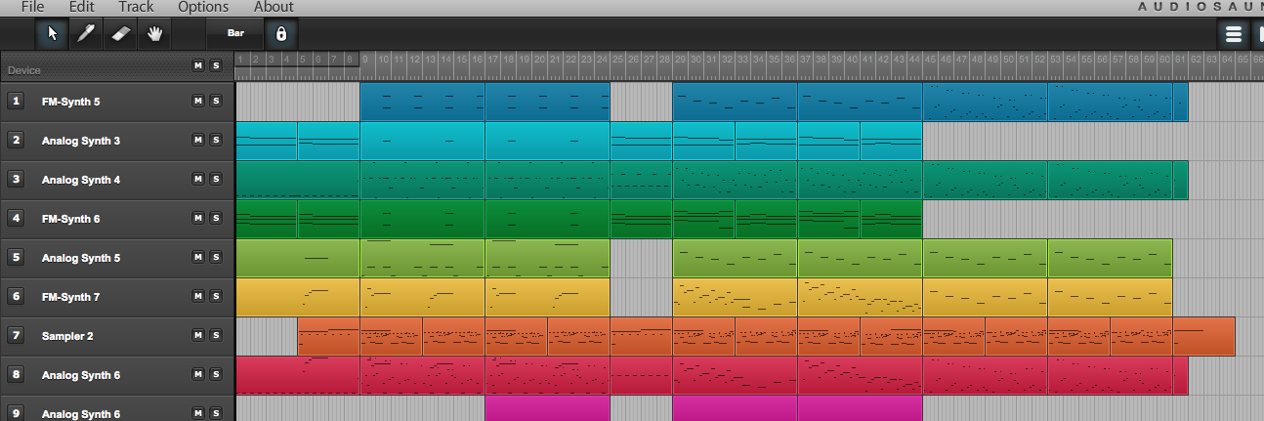
Task: Mute the FM-Synth 5 track
Action: point(198,101)
